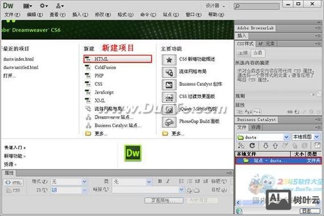Open recent file duote/index.html

pos(18,59)
